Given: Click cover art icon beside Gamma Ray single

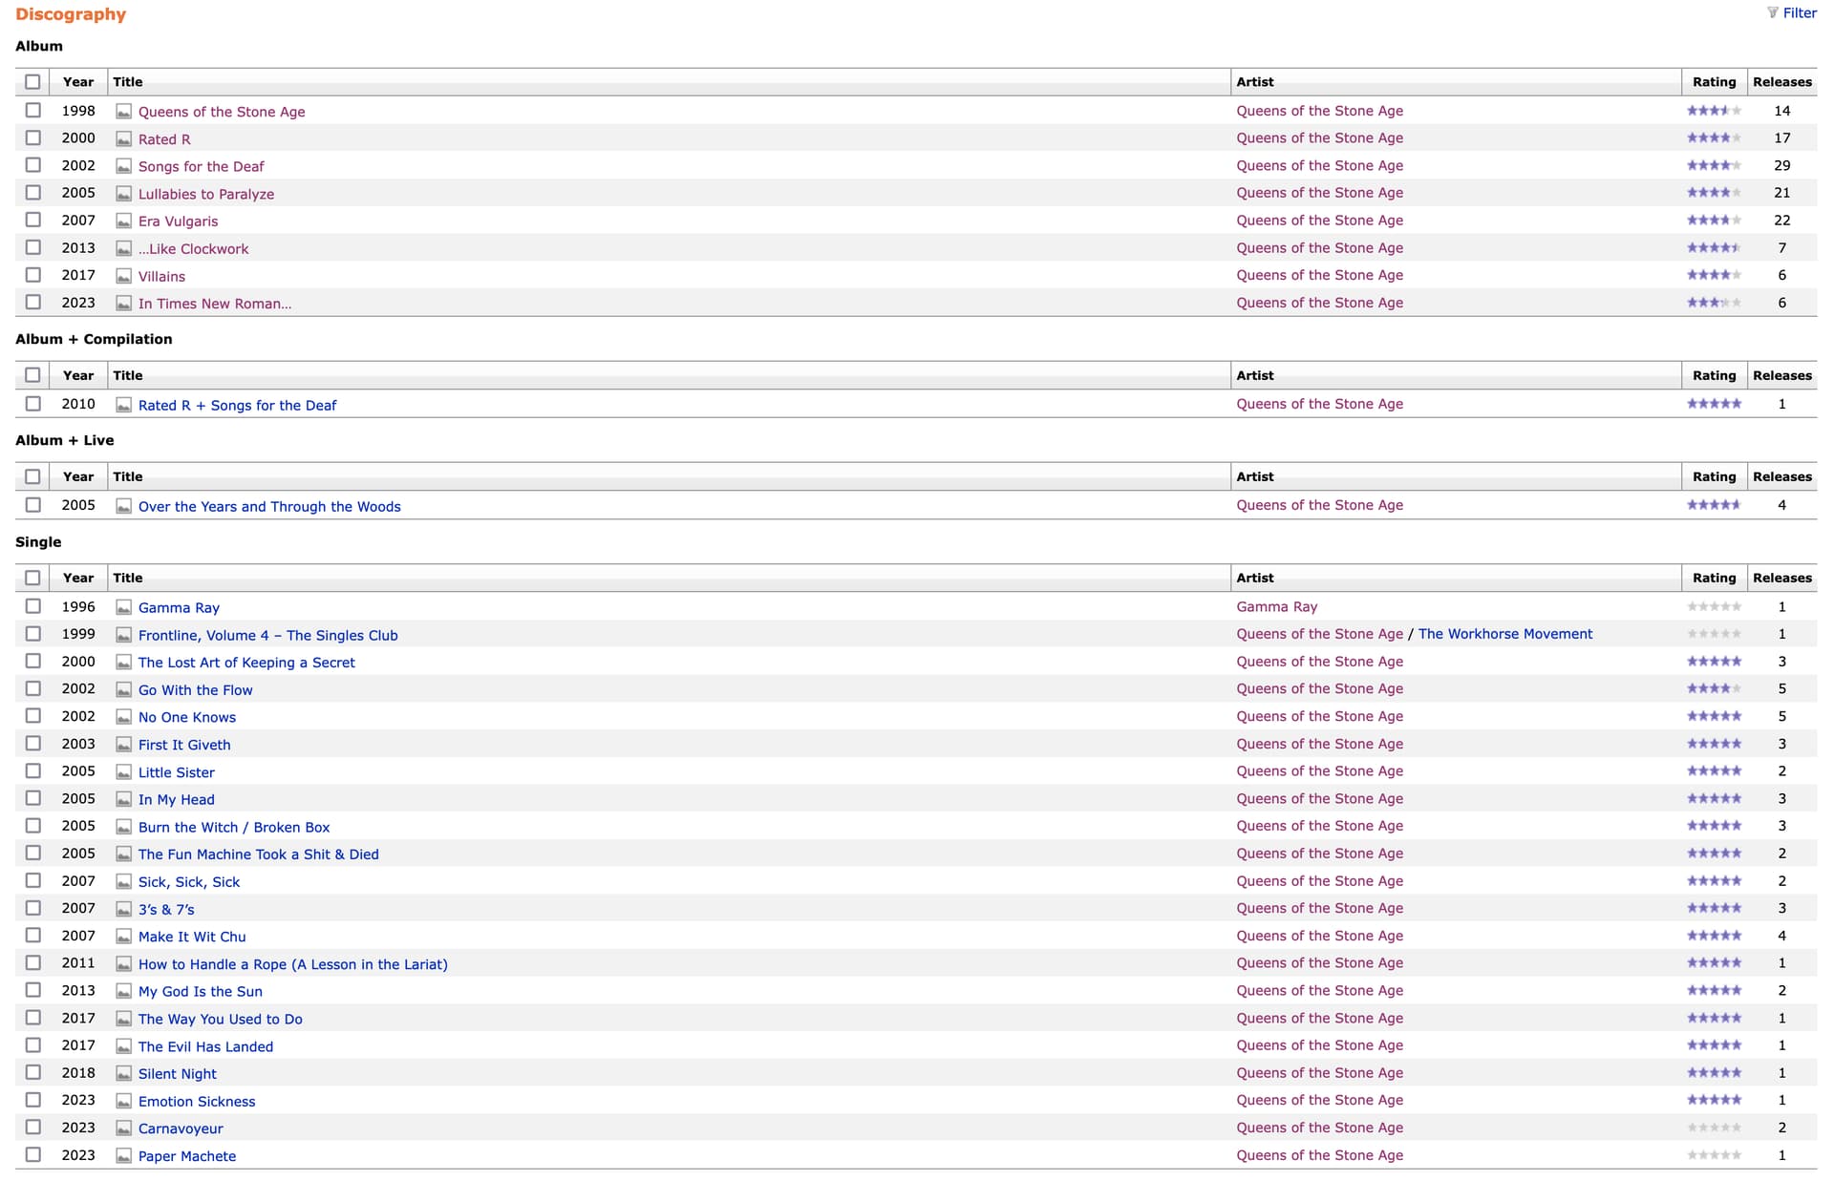Looking at the screenshot, I should coord(123,608).
